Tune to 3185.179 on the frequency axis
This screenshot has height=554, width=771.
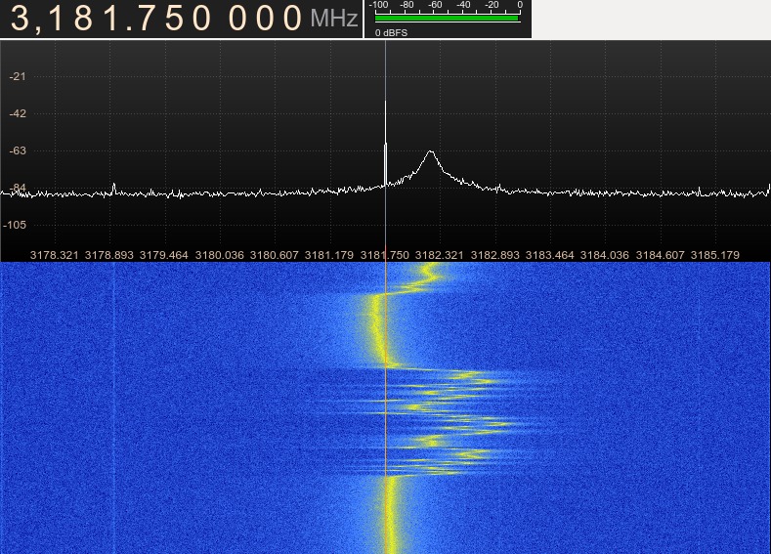click(x=715, y=255)
